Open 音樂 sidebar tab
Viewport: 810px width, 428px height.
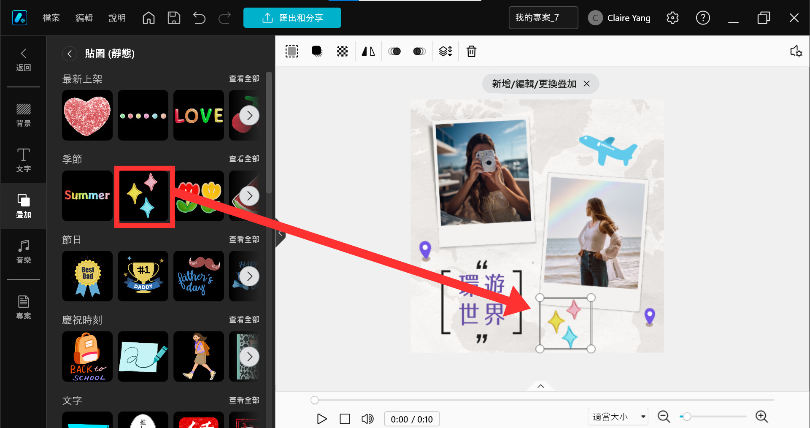[24, 252]
